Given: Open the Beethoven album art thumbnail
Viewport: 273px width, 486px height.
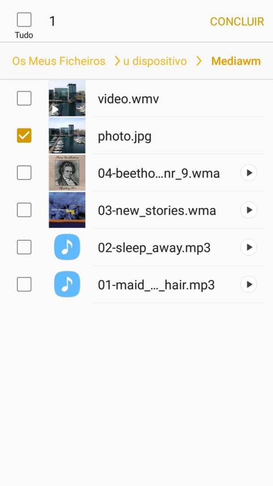Looking at the screenshot, I should (x=67, y=173).
